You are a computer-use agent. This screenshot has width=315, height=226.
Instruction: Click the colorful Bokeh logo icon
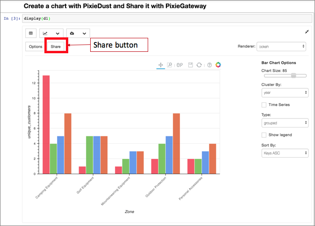(x=218, y=64)
